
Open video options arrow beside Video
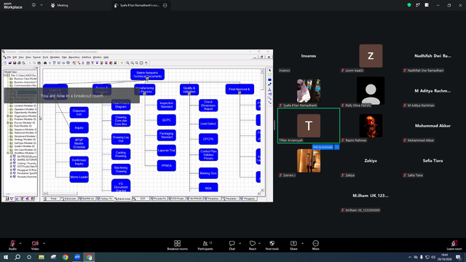tap(44, 243)
